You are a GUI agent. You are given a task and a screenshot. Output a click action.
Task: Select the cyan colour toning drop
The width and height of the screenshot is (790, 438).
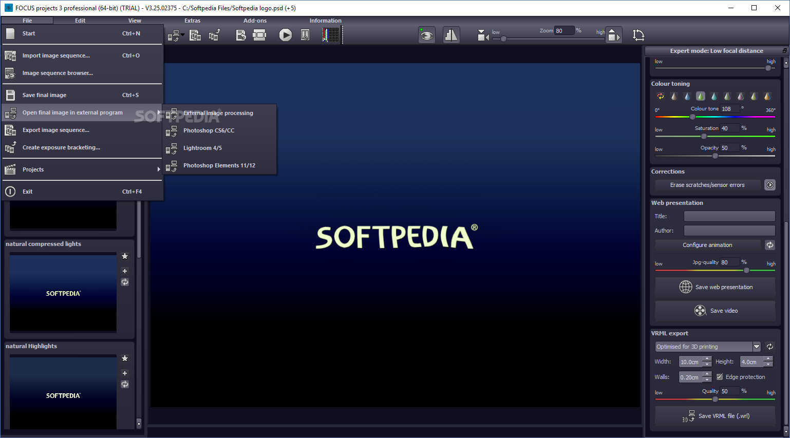coord(714,96)
